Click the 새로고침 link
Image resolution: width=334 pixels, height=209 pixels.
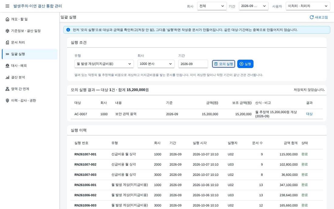(319, 17)
